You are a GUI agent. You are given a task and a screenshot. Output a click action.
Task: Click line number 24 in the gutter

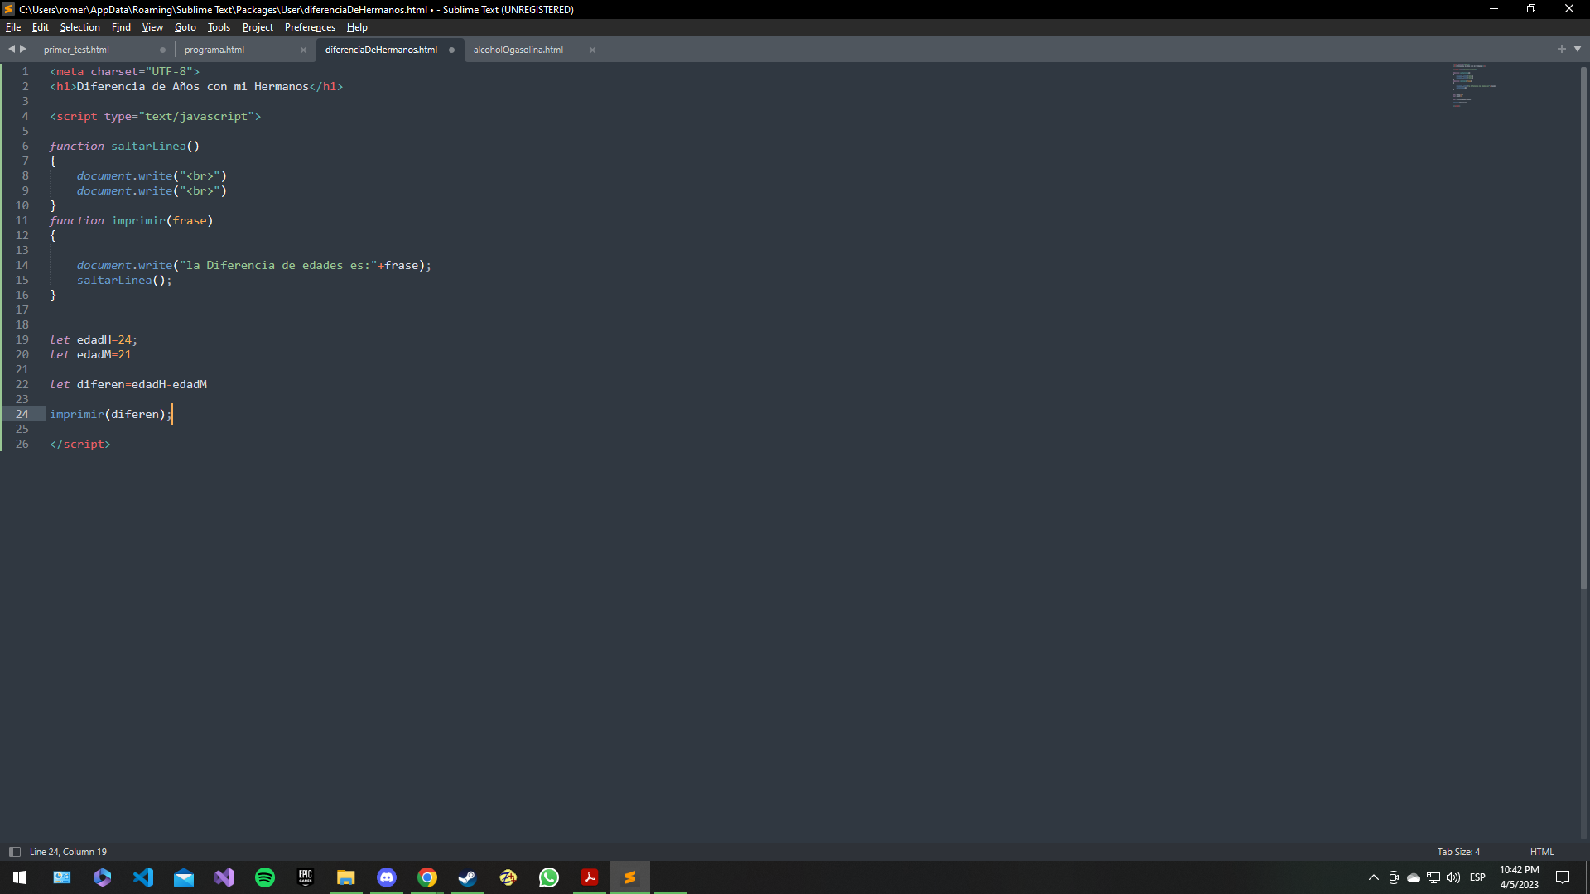coord(22,414)
